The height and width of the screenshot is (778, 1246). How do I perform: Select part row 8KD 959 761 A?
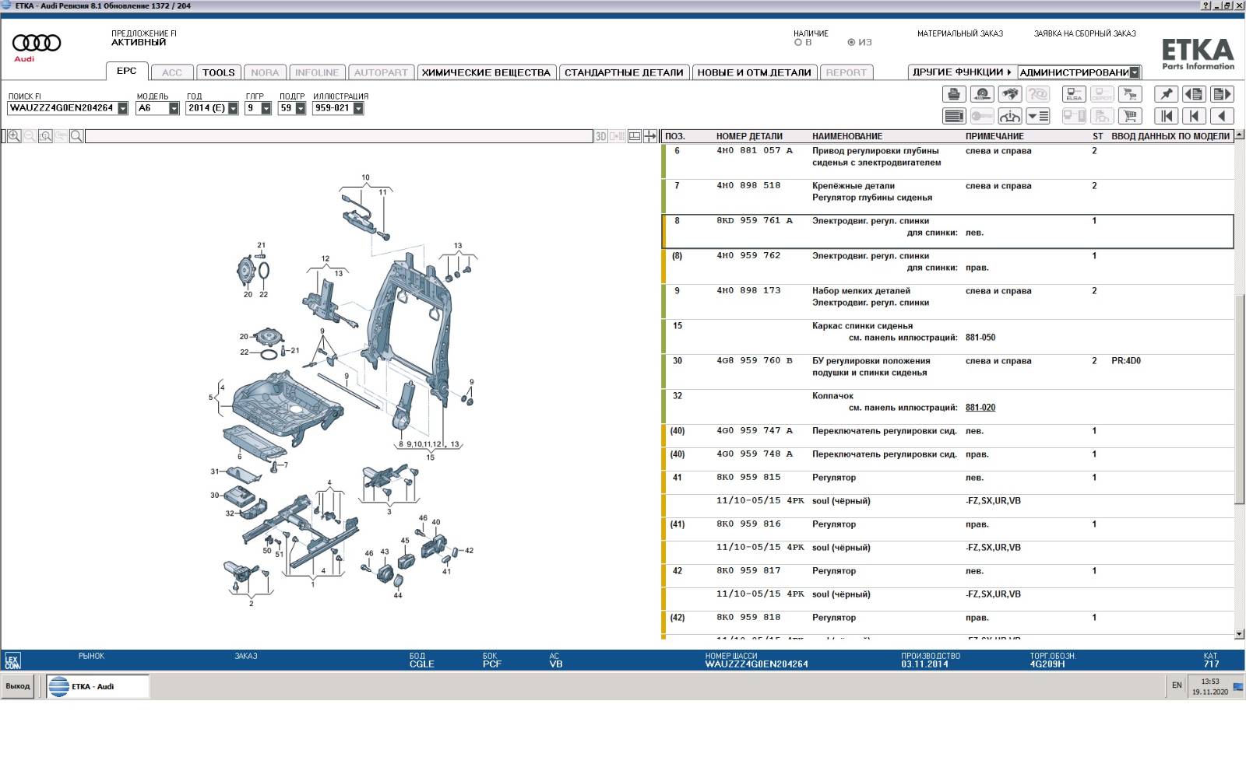(948, 232)
